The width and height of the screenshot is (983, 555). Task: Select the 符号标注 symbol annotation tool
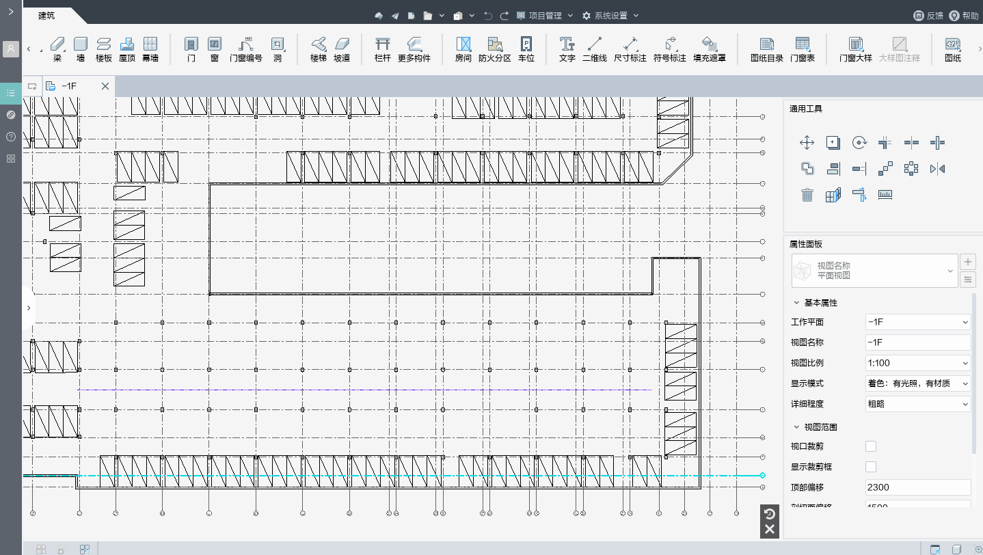(670, 50)
